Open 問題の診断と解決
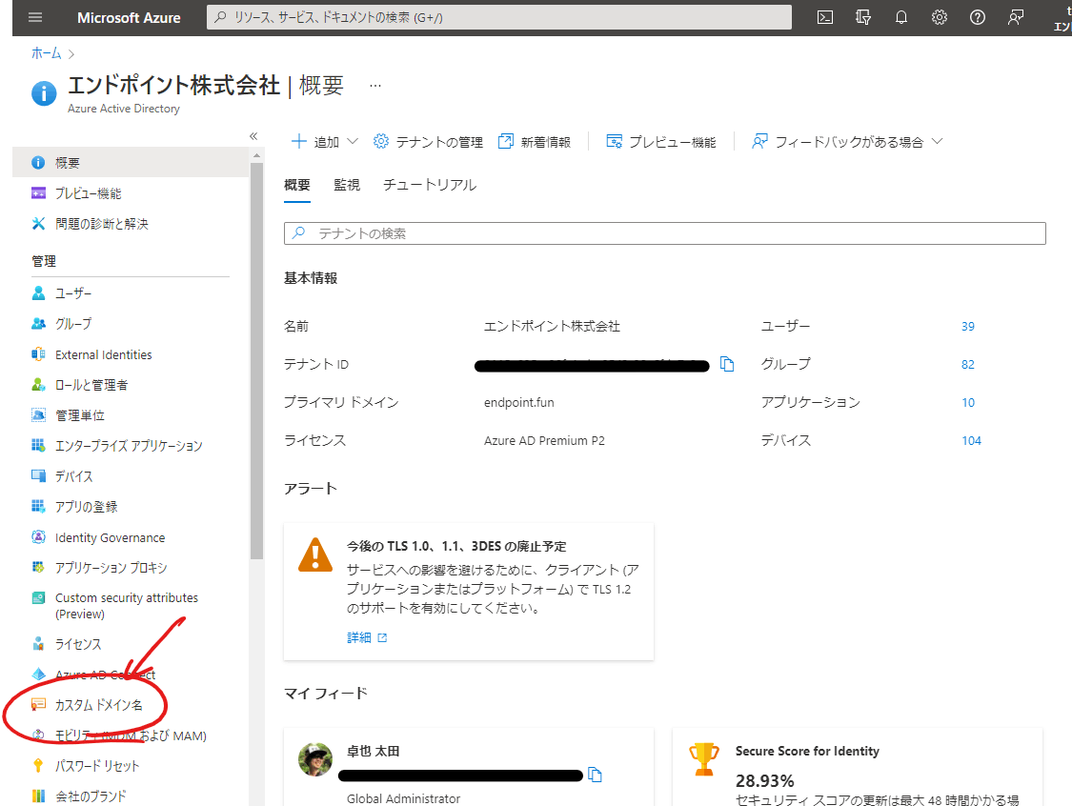The width and height of the screenshot is (1072, 806). 101,224
